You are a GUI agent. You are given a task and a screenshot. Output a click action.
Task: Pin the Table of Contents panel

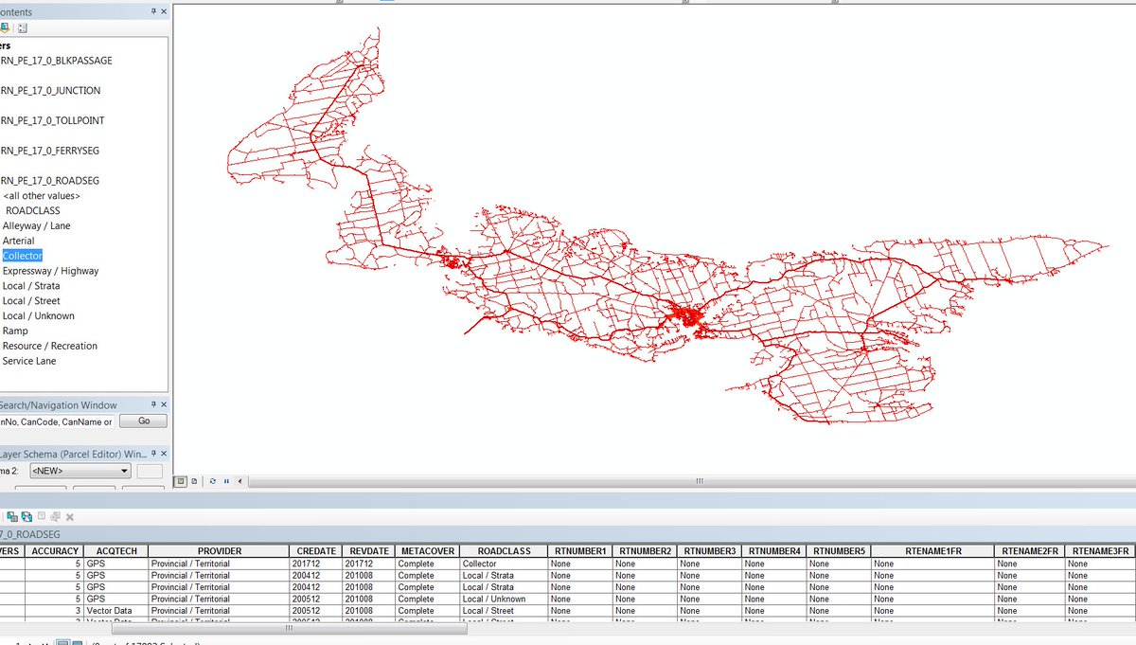pyautogui.click(x=153, y=11)
